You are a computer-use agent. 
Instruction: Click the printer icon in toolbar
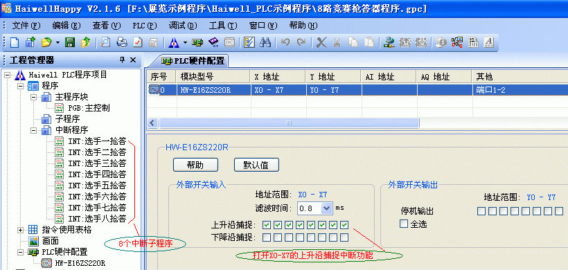coord(122,42)
